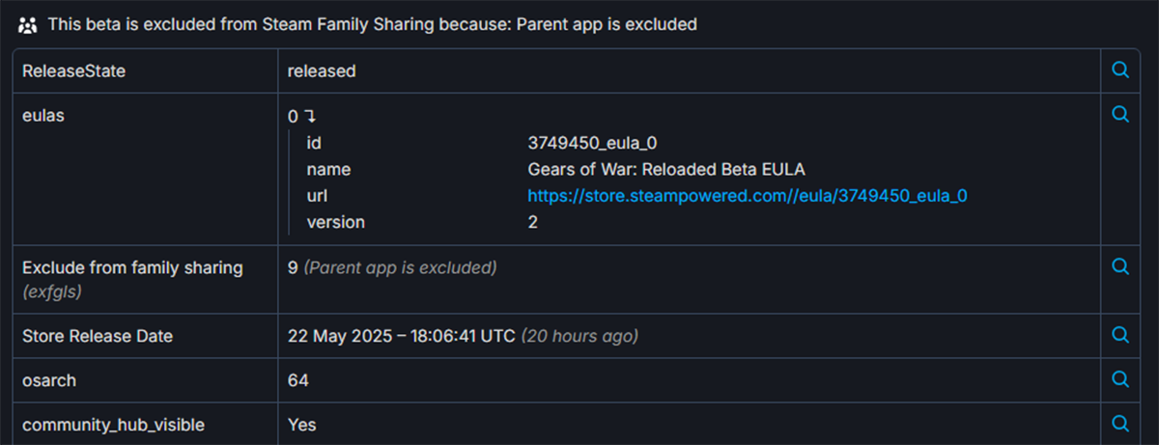The width and height of the screenshot is (1159, 445).
Task: Click the magnifier icon in the eulas row
Action: coord(1120,115)
